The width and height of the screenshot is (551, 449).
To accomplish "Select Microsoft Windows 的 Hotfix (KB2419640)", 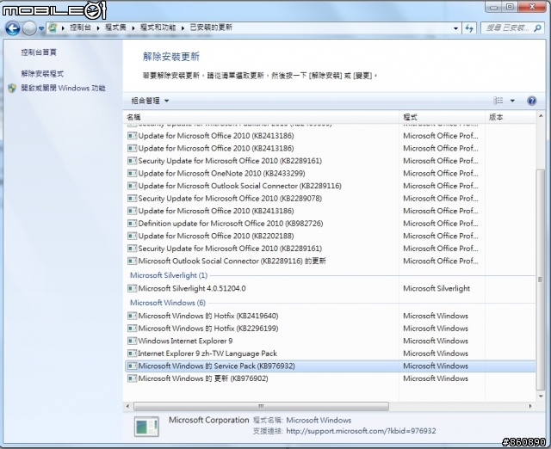I will pos(208,316).
